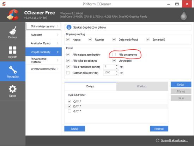This screenshot has width=194, height=146.
Task: Open the Opcje gear settings
Action: pos(12,91)
